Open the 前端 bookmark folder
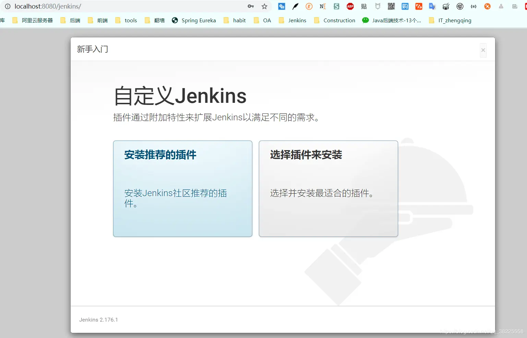 click(x=102, y=20)
